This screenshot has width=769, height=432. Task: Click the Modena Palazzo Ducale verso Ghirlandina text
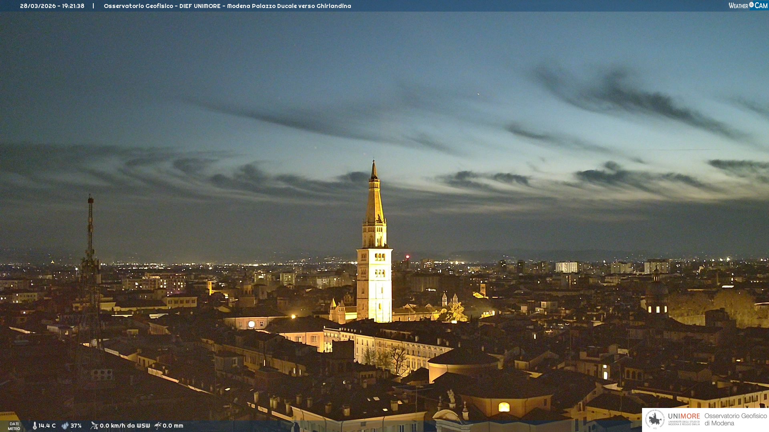pyautogui.click(x=289, y=6)
